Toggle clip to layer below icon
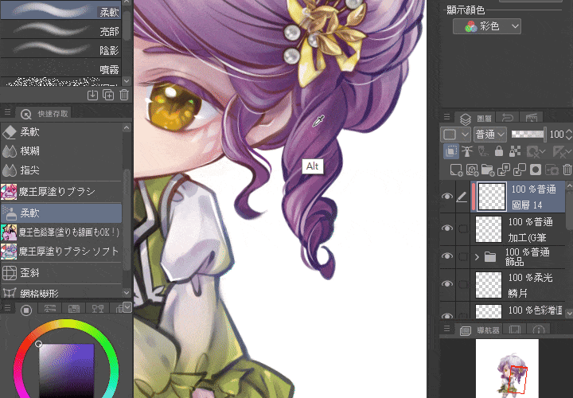This screenshot has height=398, width=573. [451, 151]
